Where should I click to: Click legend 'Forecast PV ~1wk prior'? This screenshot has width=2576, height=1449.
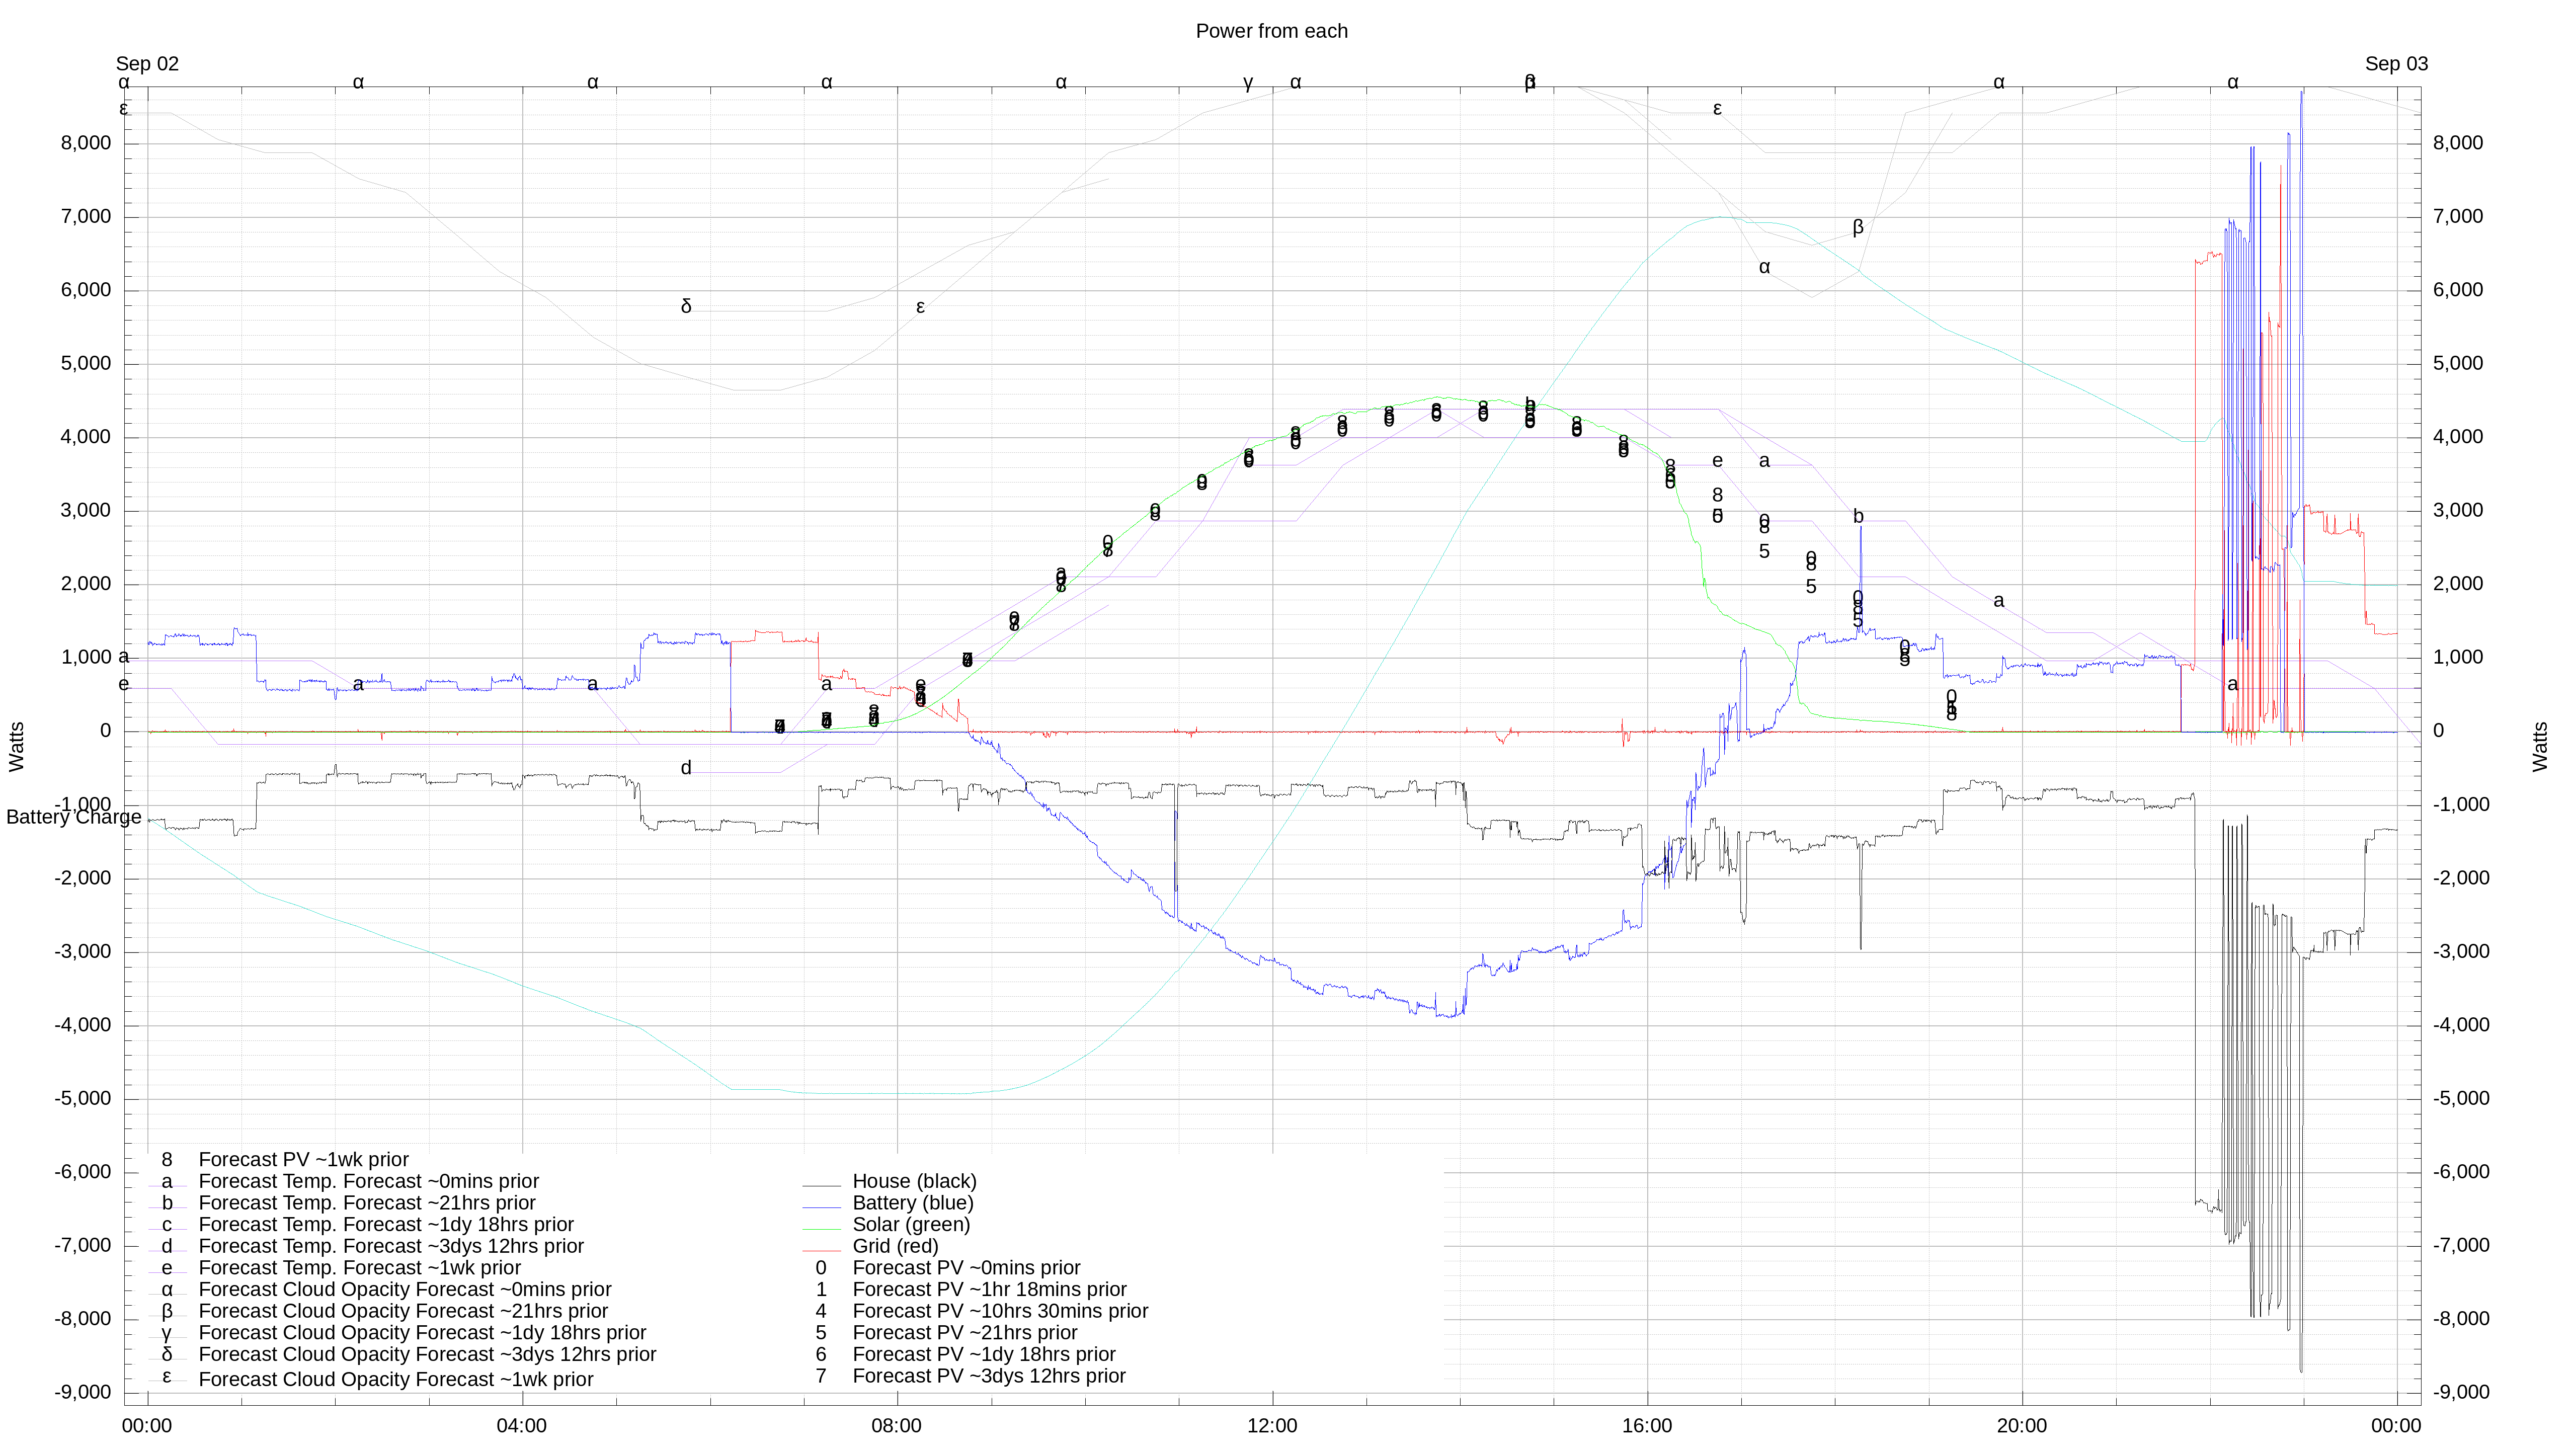click(303, 1160)
